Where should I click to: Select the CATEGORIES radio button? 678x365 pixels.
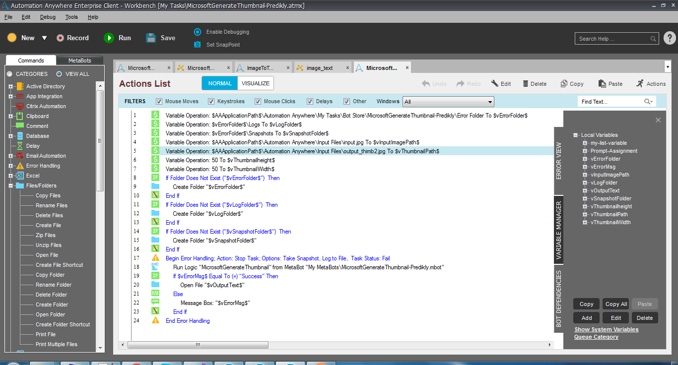click(9, 74)
